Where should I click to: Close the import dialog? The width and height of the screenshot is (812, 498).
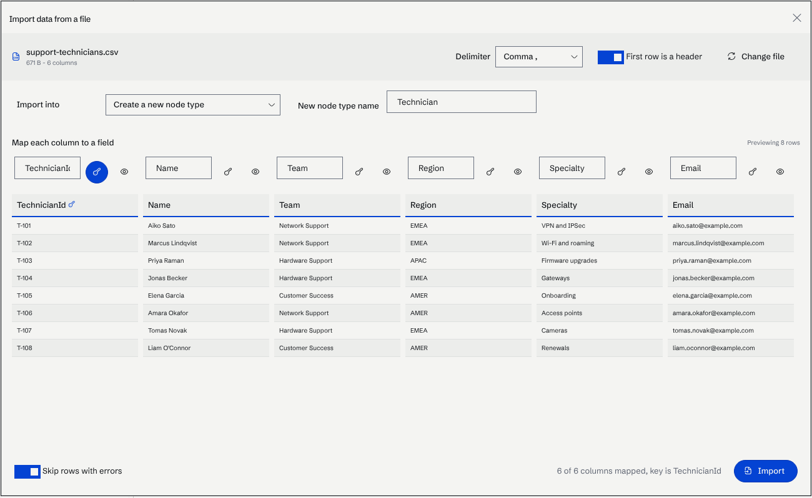797,18
